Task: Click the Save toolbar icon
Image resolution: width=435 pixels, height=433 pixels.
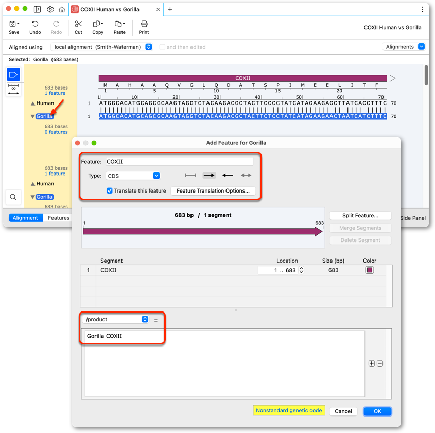Action: tap(12, 24)
